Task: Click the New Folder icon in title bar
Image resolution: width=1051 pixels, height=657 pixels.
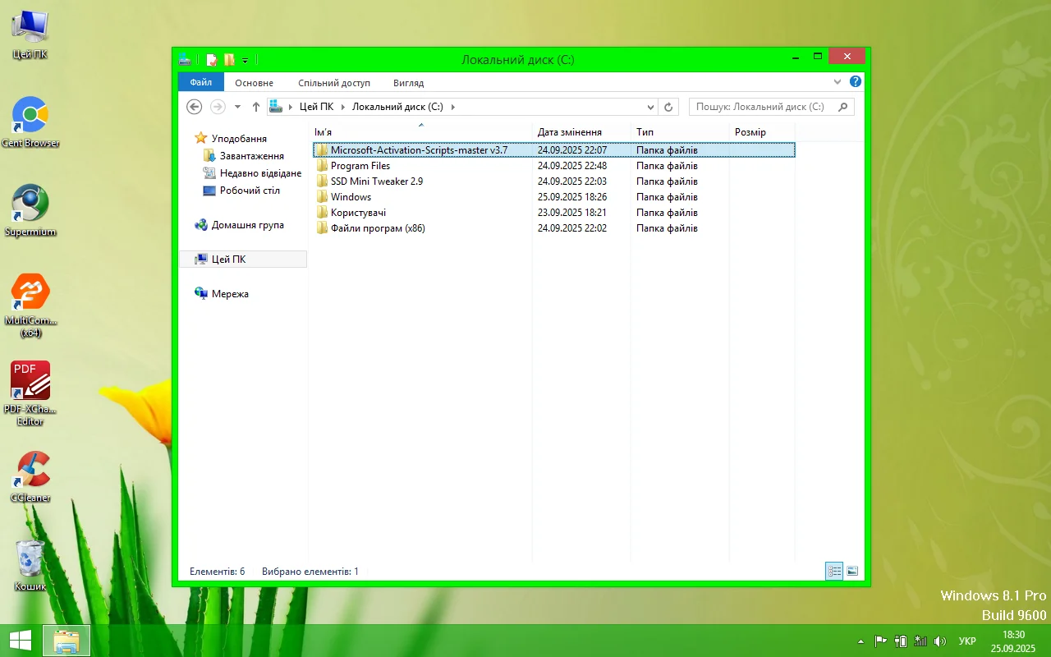Action: [229, 59]
